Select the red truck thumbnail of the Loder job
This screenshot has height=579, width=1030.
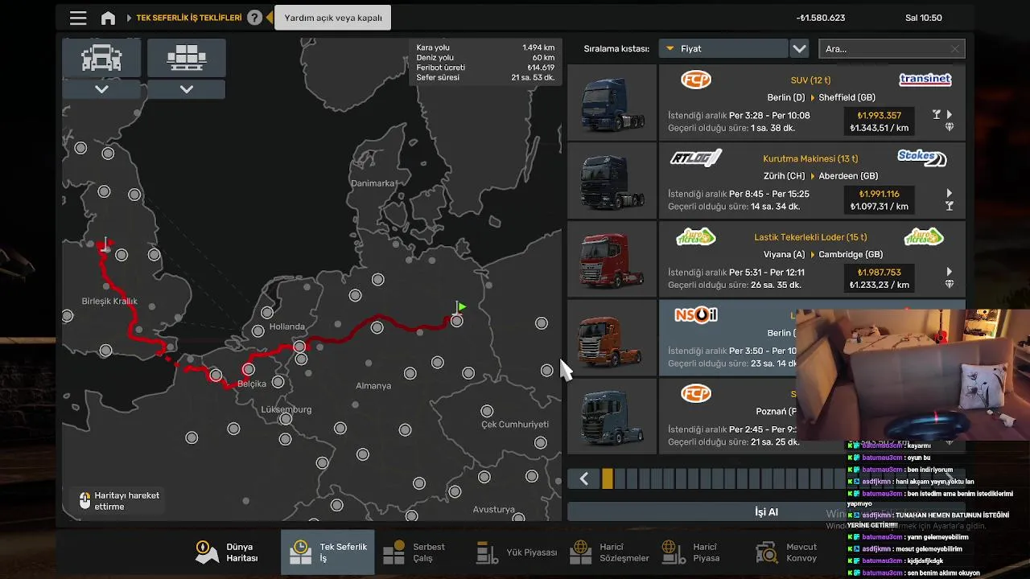point(612,260)
